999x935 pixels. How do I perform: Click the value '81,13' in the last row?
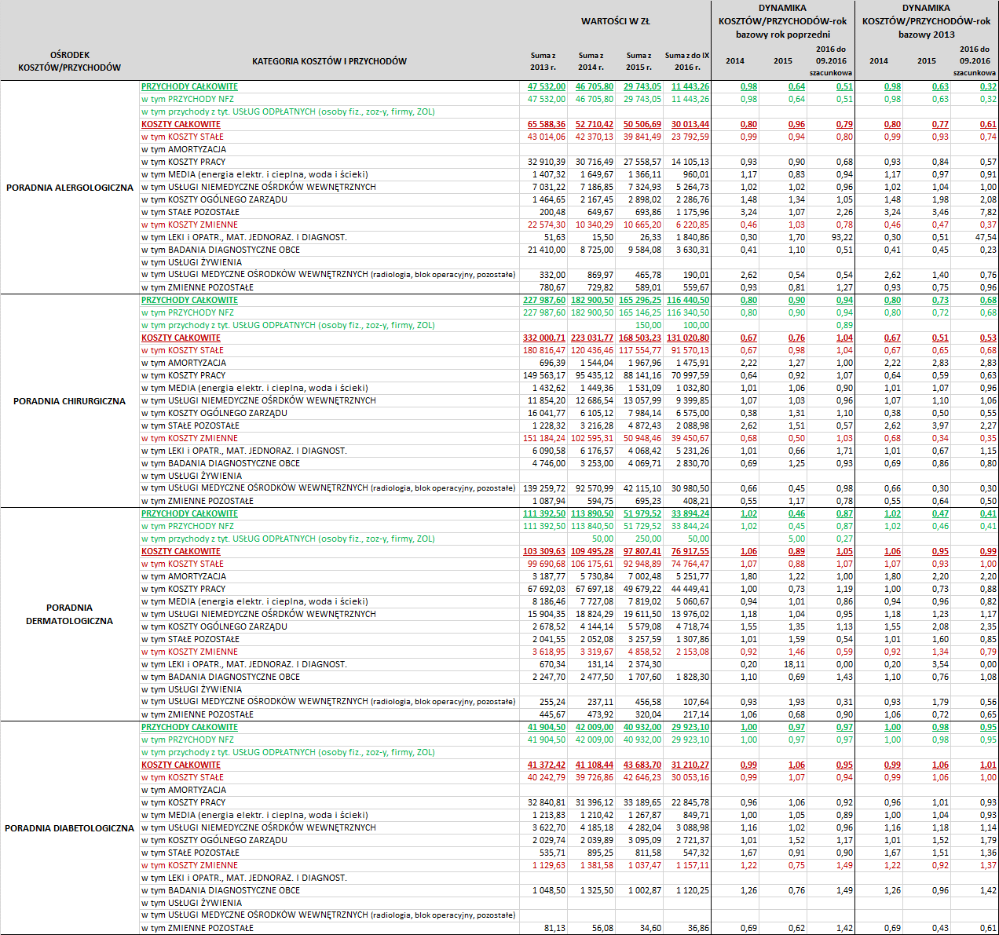[554, 928]
